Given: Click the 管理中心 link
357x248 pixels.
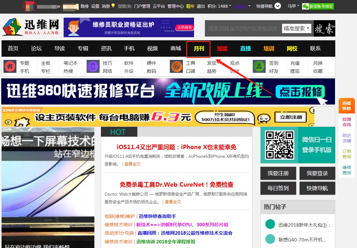Looking at the screenshot, I should pos(175,7).
